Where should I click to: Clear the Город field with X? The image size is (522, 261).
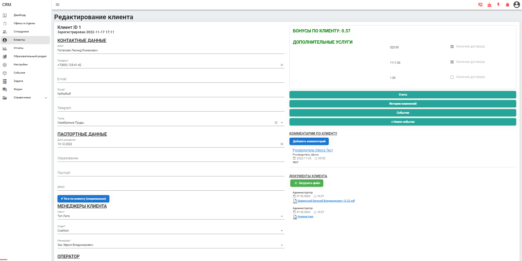(x=276, y=123)
